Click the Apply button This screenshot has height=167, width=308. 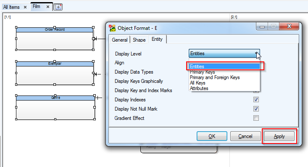[x=279, y=136]
